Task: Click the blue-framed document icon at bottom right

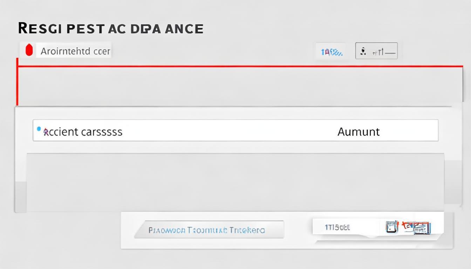Action: coord(390,227)
